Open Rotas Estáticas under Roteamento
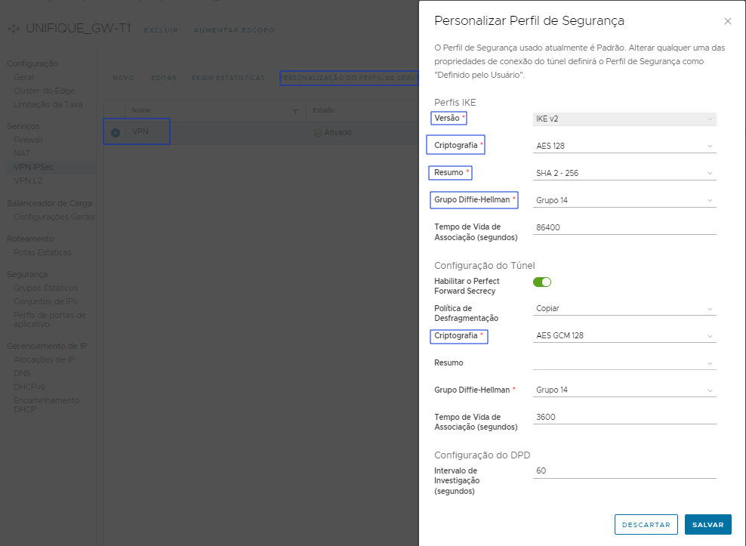This screenshot has width=746, height=546. point(42,252)
